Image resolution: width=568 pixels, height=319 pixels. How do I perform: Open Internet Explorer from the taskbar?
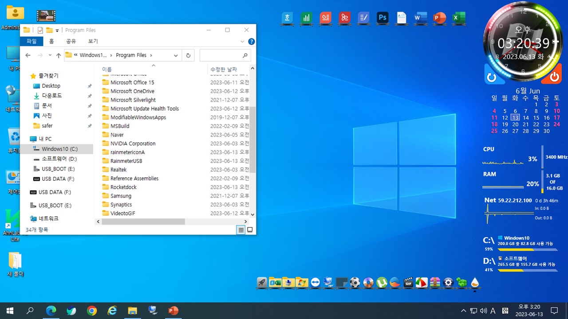(112, 311)
